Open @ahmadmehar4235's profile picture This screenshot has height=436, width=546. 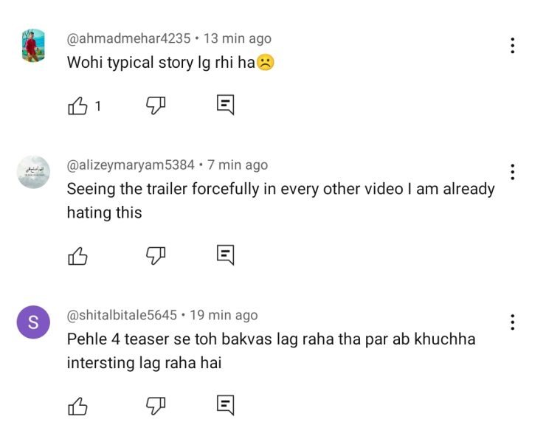[x=33, y=46]
